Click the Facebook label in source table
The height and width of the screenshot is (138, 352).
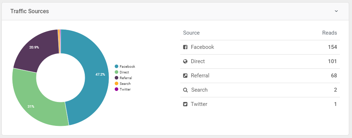point(202,47)
